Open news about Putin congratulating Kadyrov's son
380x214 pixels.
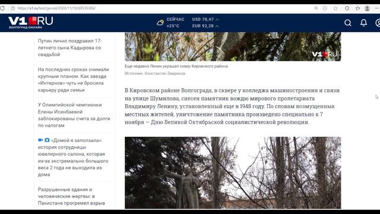pos(70,48)
